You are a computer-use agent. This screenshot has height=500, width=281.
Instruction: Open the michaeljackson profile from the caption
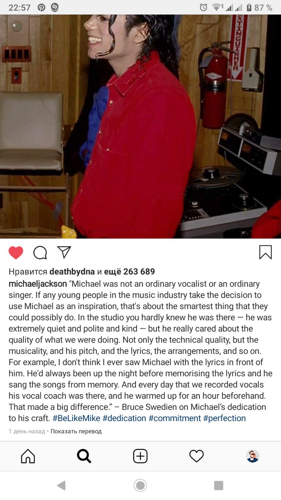click(x=37, y=284)
